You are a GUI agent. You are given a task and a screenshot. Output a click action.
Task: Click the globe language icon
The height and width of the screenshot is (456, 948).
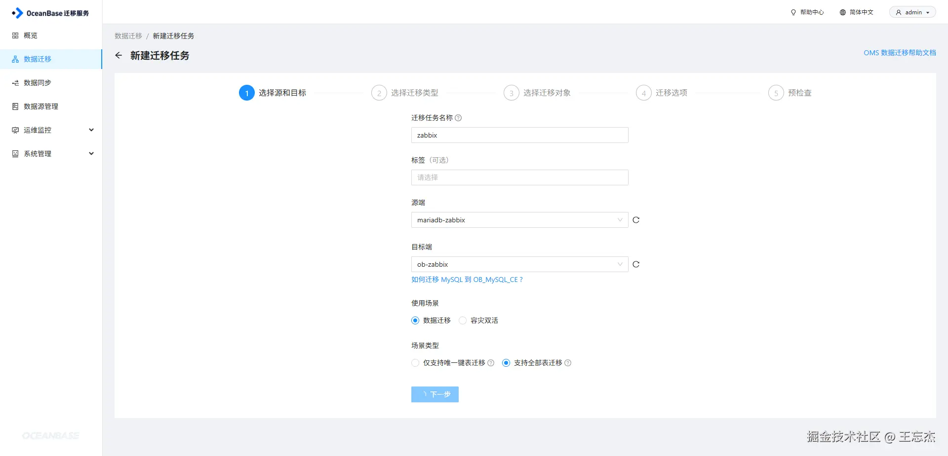[x=843, y=12]
